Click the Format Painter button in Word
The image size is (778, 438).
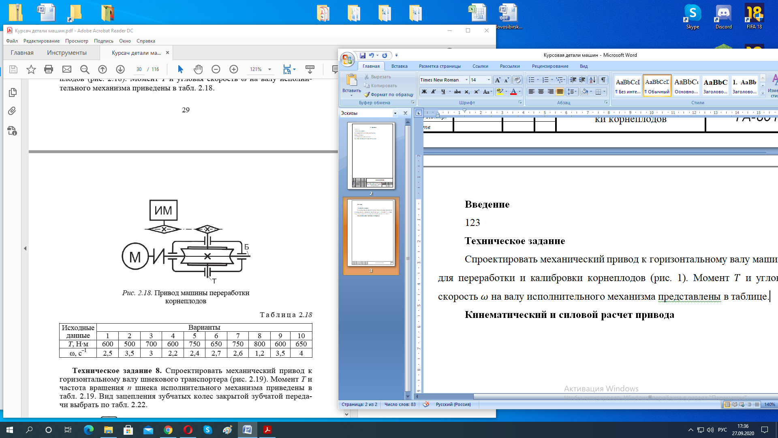coord(388,94)
